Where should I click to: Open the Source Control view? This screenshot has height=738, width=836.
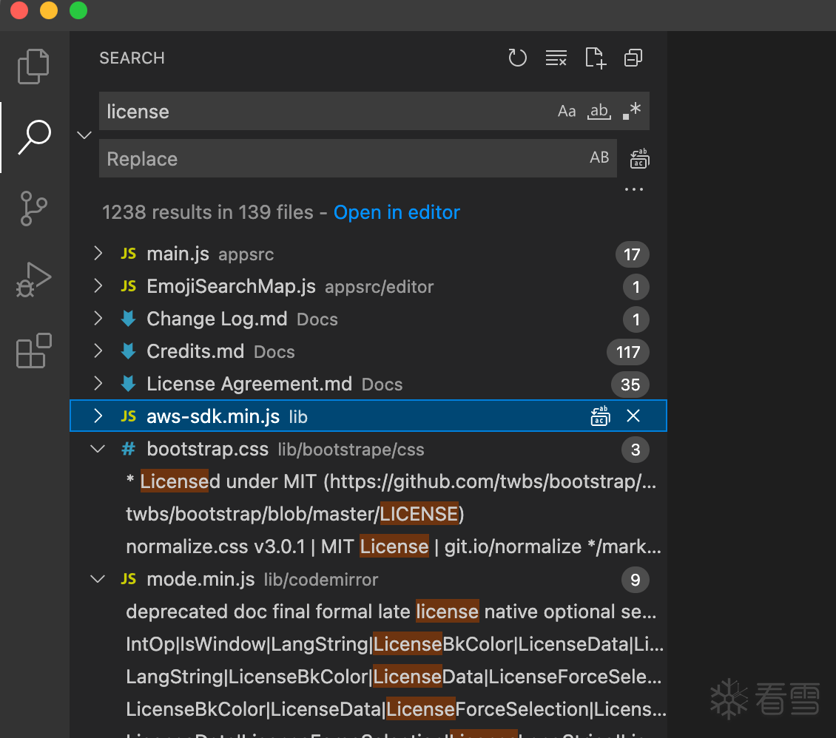[x=33, y=208]
